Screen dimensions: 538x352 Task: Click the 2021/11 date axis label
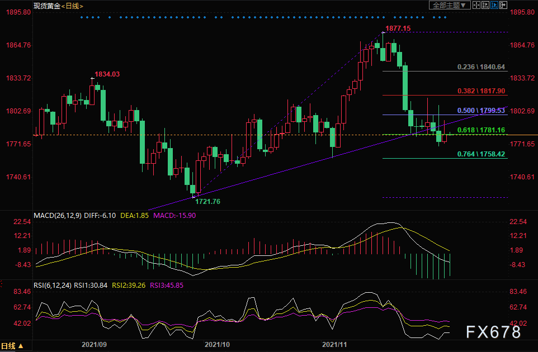pyautogui.click(x=334, y=345)
